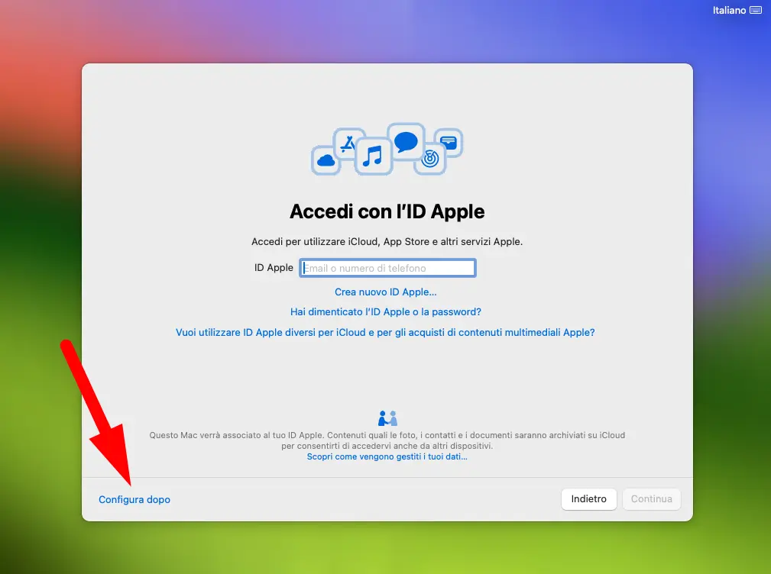Click the Music note icon
The height and width of the screenshot is (574, 771).
pyautogui.click(x=373, y=156)
